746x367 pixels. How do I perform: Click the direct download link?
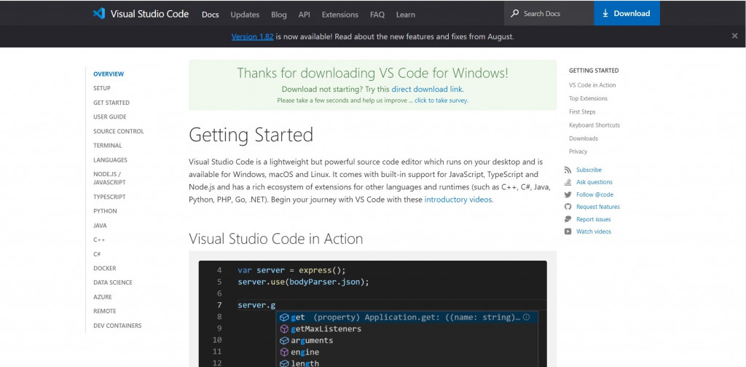427,89
